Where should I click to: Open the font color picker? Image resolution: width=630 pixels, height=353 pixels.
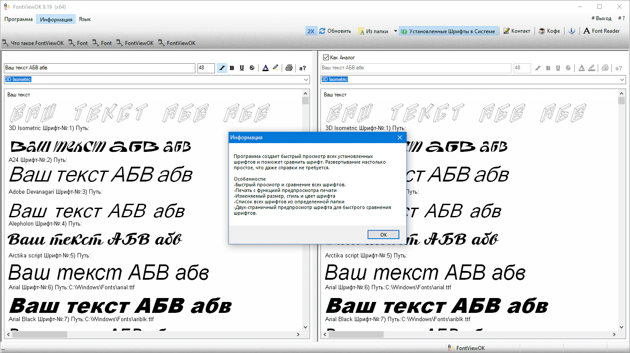click(x=266, y=68)
